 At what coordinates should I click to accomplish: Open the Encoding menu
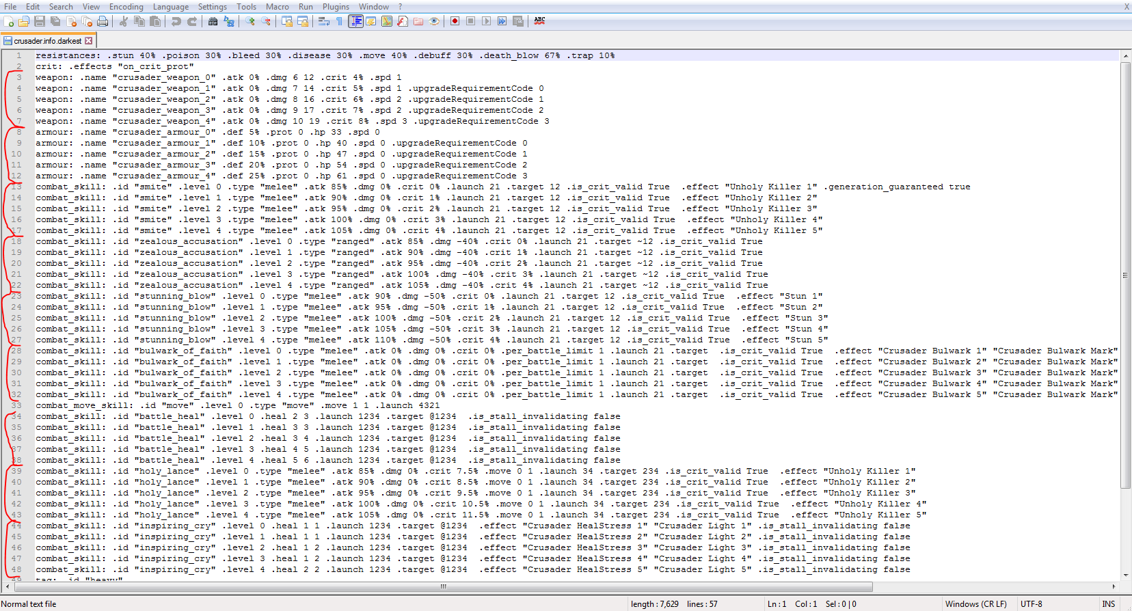point(126,7)
